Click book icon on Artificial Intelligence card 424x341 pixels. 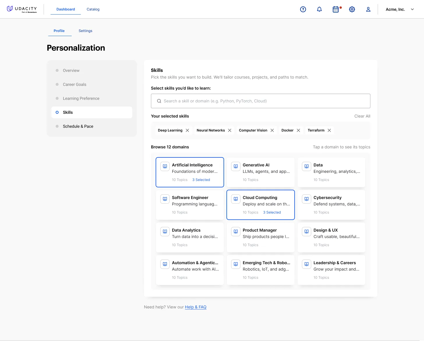tap(165, 166)
